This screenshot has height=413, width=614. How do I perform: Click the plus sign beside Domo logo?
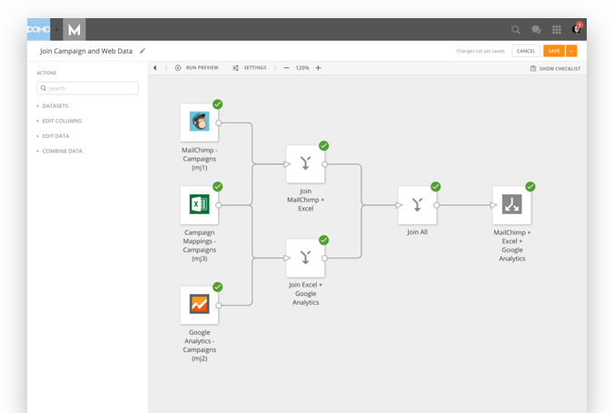(x=56, y=29)
